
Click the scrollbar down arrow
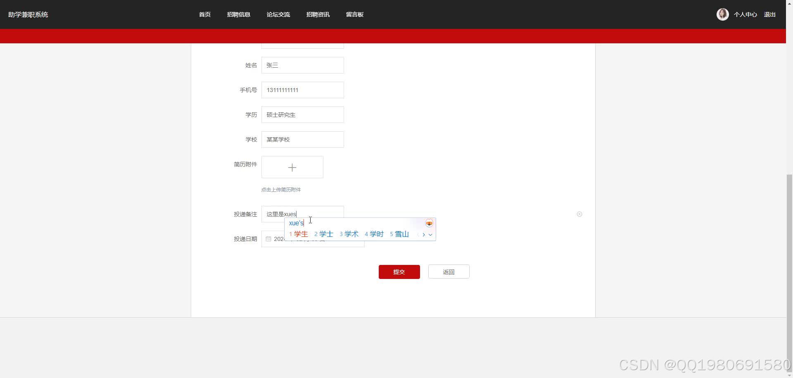pos(789,375)
